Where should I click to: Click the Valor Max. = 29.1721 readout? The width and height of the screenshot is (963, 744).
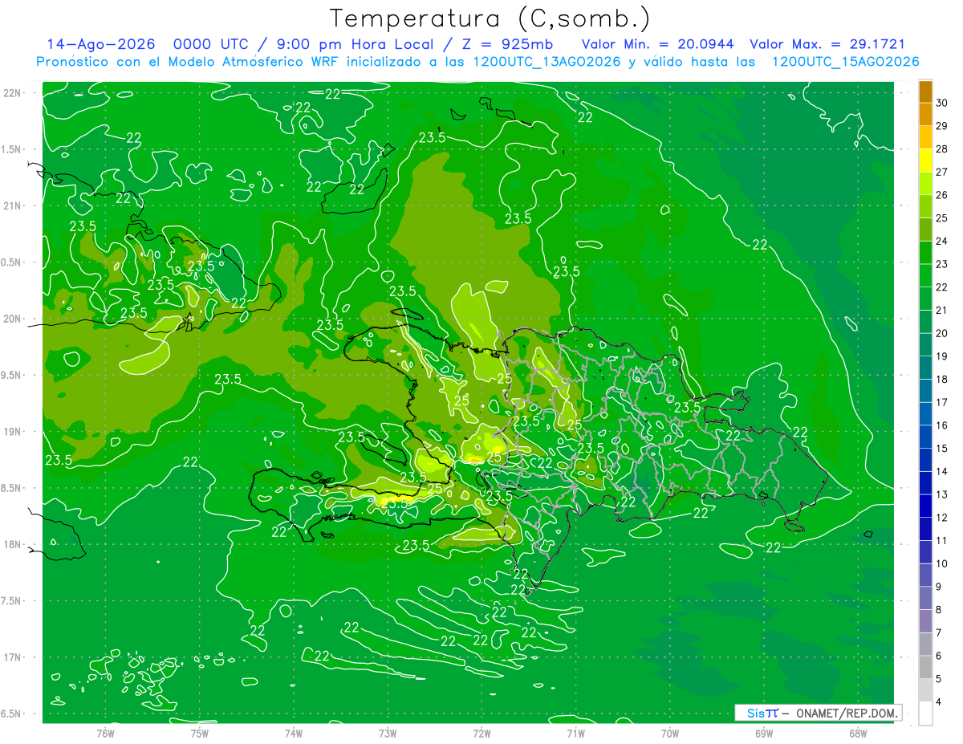click(x=827, y=44)
